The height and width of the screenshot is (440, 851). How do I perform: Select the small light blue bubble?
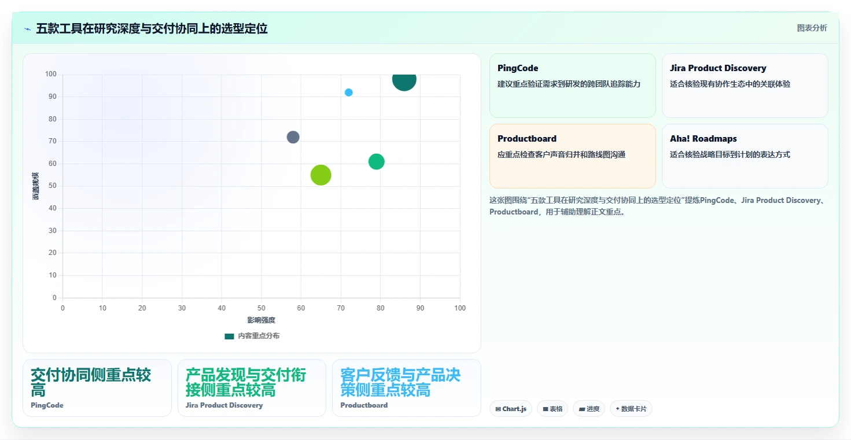coord(349,93)
